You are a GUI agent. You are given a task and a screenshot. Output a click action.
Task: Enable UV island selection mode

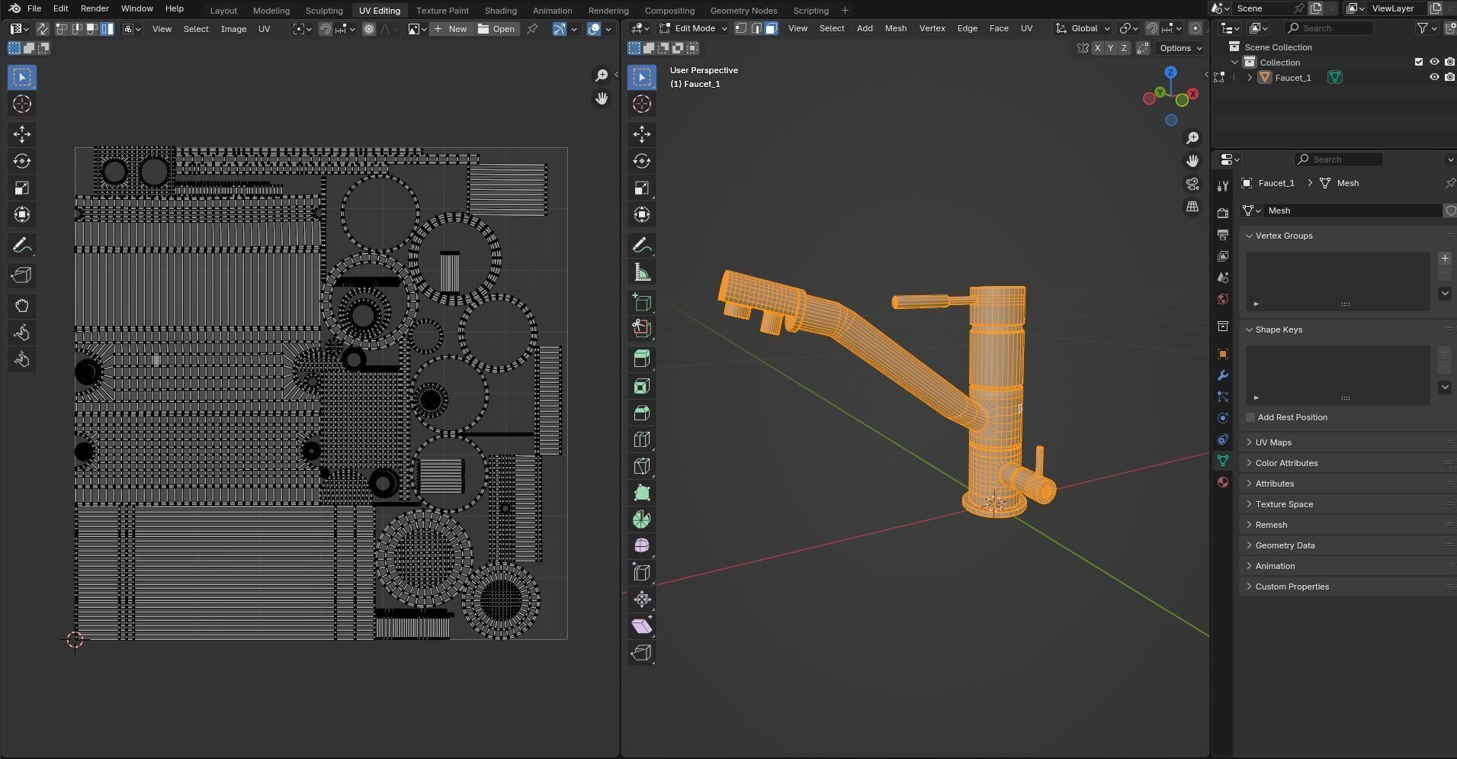pyautogui.click(x=108, y=29)
